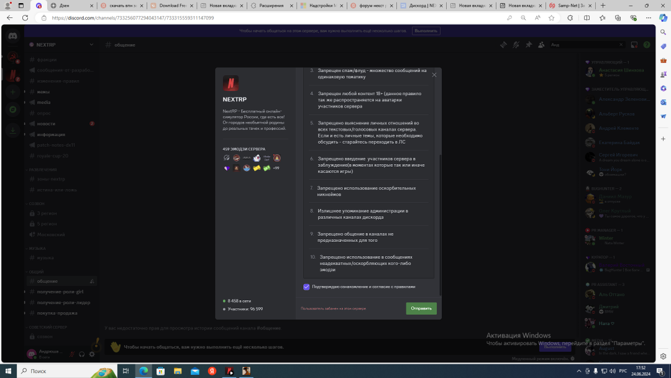Screen dimensions: 671x378
Task: Open User Settings gear icon
Action: coord(91,354)
